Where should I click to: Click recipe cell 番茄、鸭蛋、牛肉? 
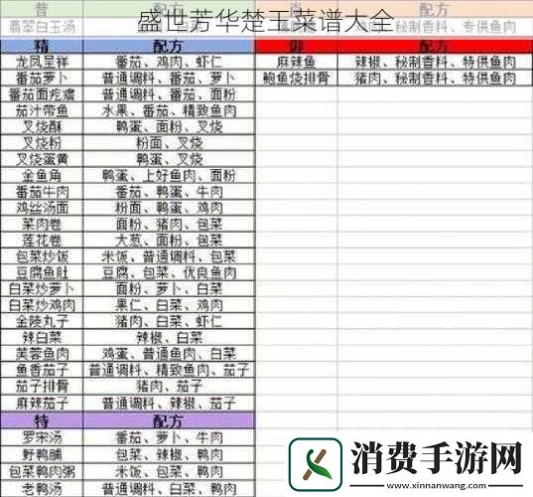[169, 192]
